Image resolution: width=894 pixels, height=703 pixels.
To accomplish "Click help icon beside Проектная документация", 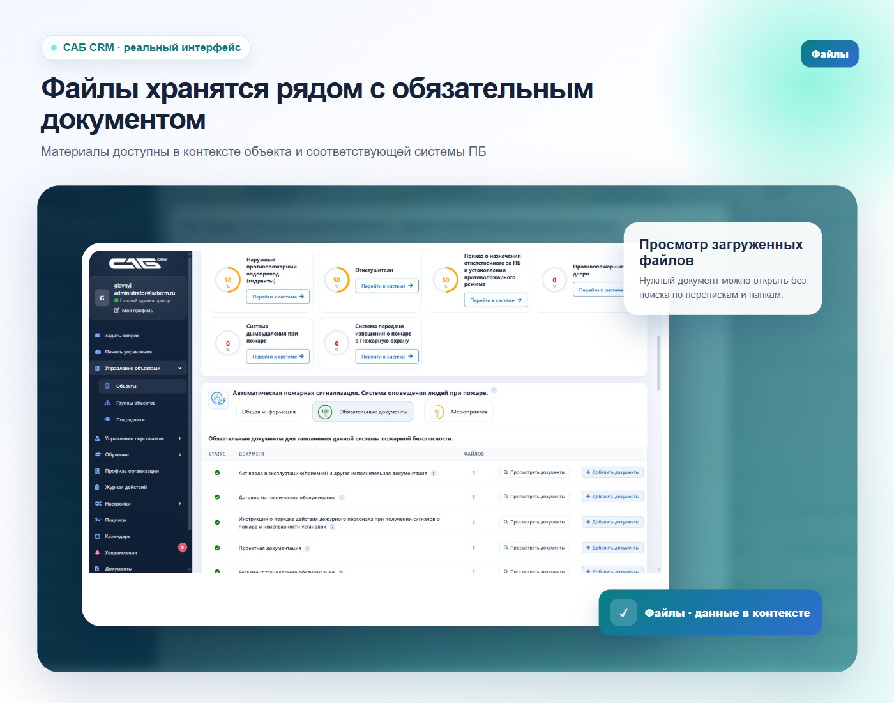I will pos(307,548).
